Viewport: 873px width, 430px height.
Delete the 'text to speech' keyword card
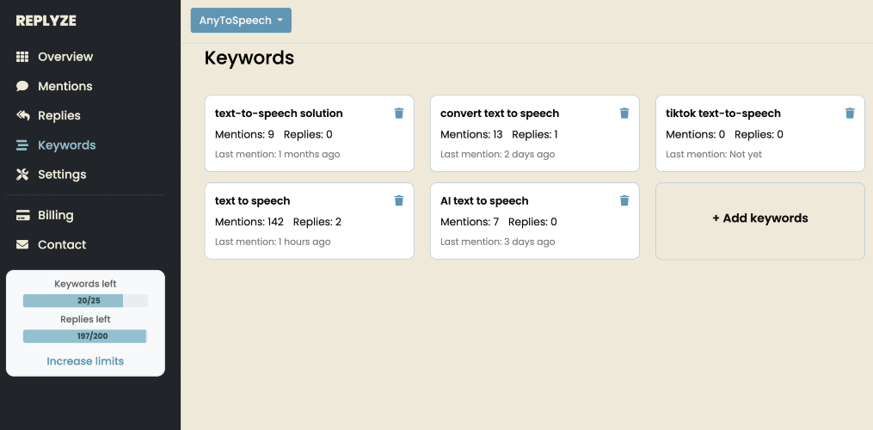(399, 201)
